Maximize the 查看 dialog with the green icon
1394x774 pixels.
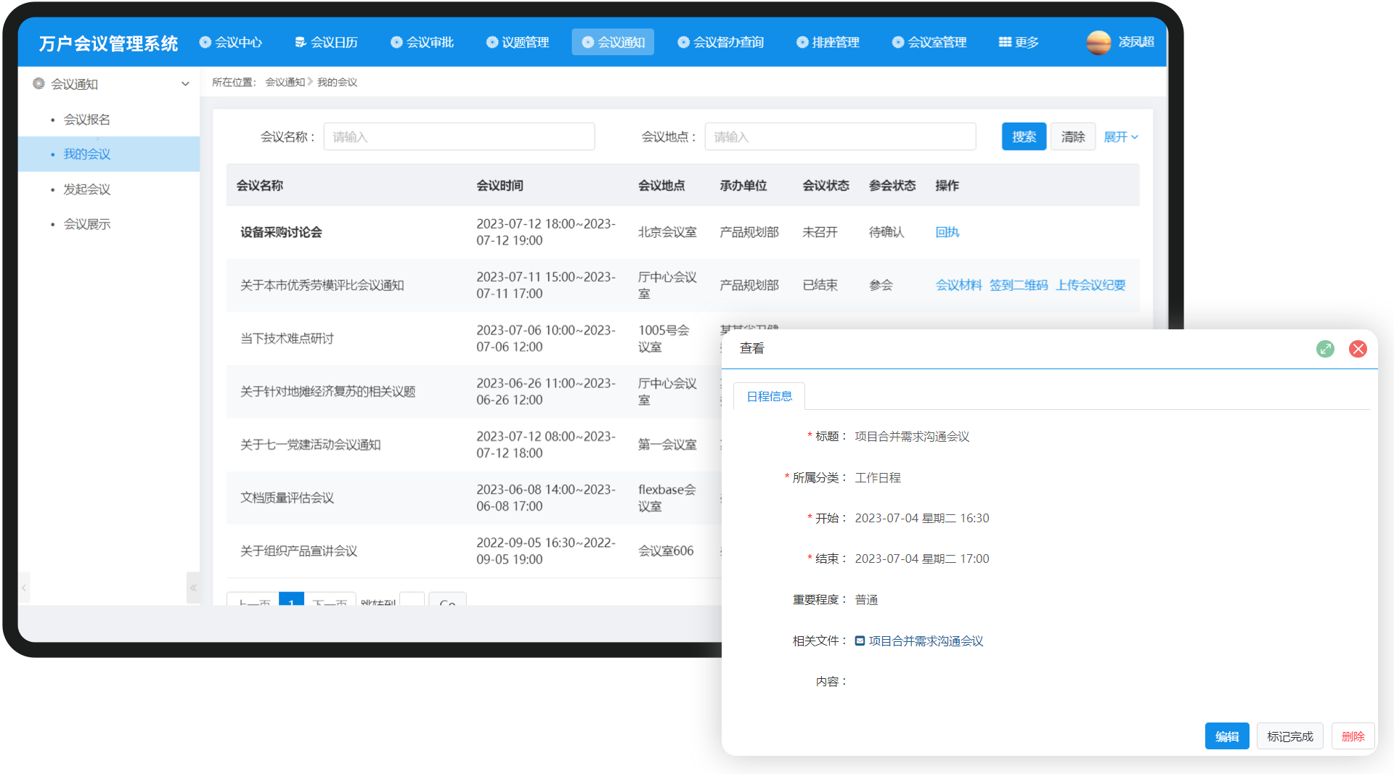[1325, 349]
